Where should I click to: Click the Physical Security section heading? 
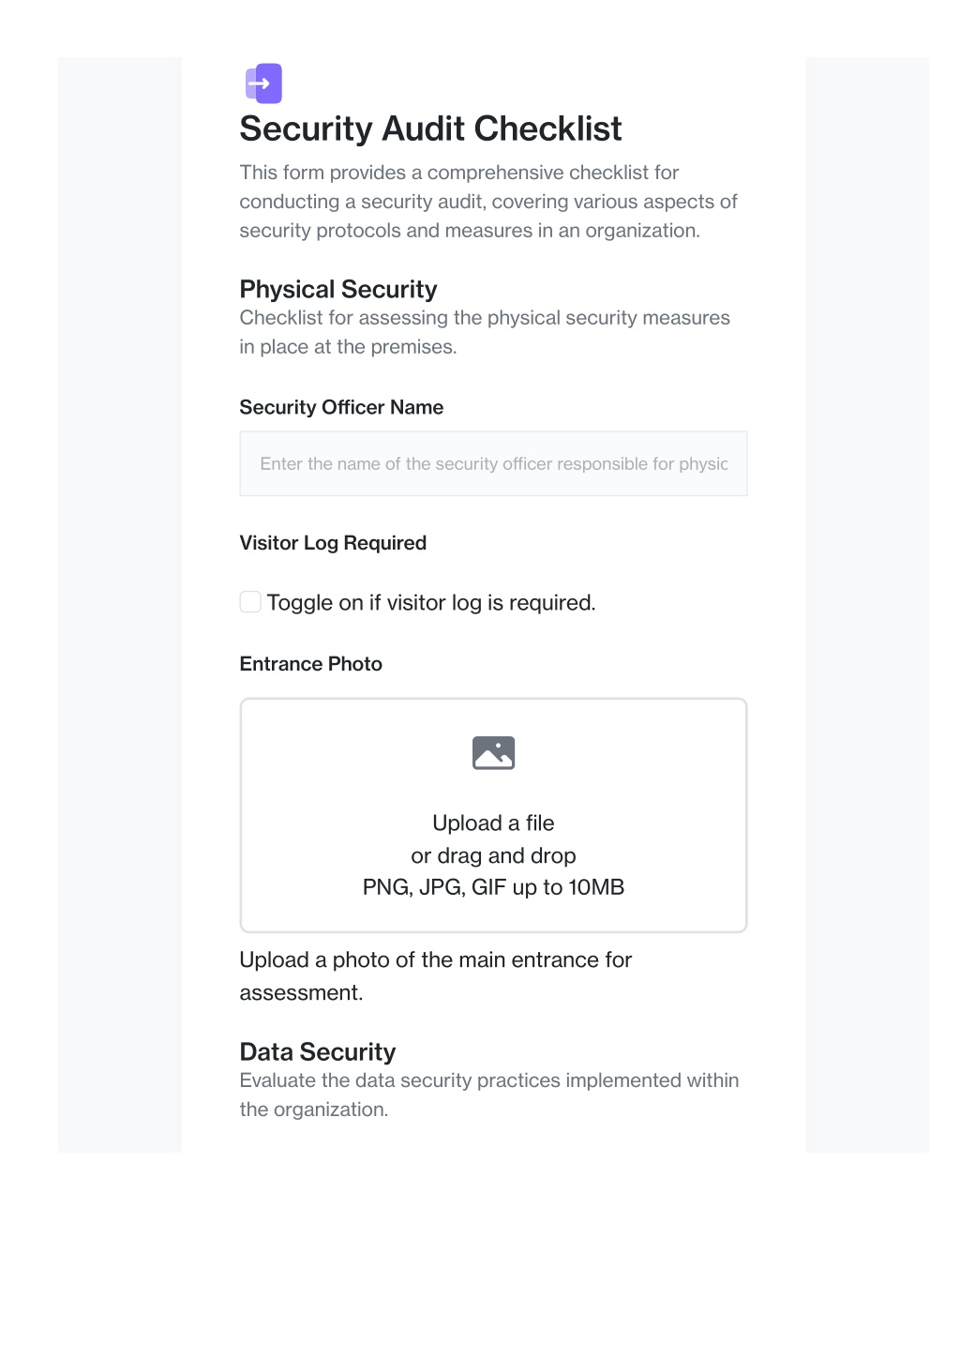coord(338,289)
